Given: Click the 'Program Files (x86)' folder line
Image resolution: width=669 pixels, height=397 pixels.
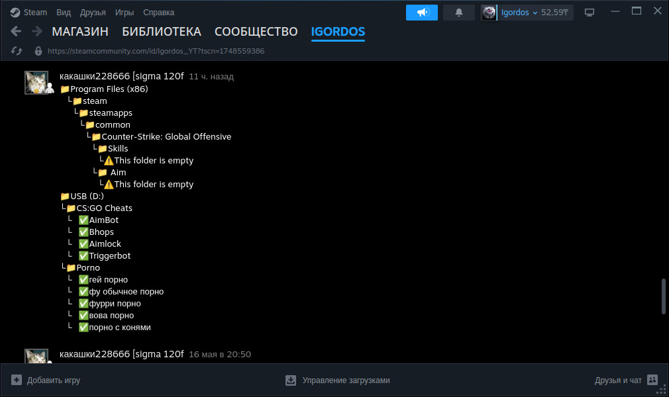Looking at the screenshot, I should (105, 89).
